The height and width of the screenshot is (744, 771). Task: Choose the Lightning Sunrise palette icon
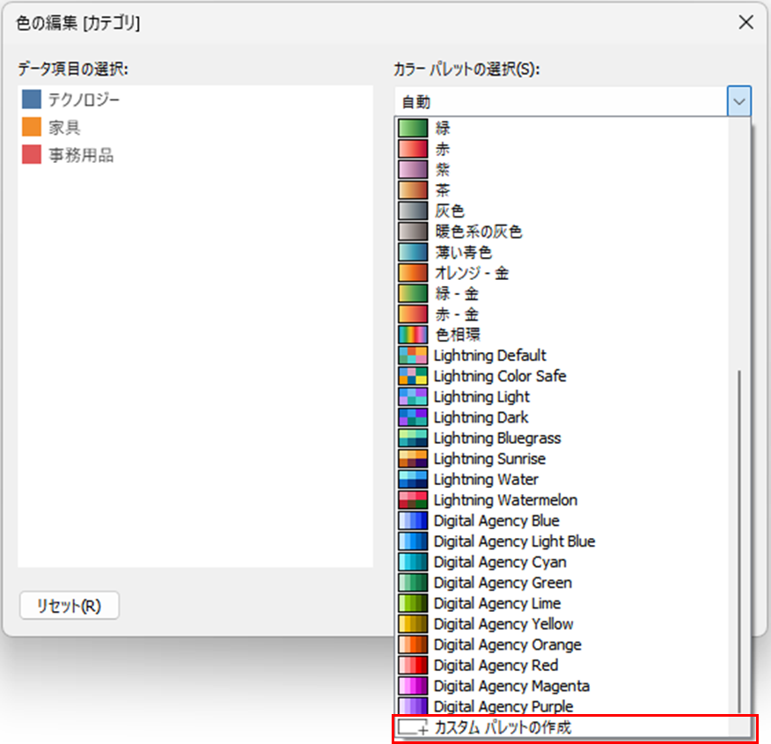[413, 459]
